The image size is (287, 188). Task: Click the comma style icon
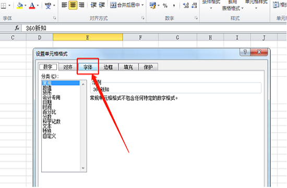pos(174,6)
